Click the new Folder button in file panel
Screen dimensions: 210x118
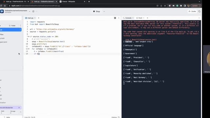point(12,26)
